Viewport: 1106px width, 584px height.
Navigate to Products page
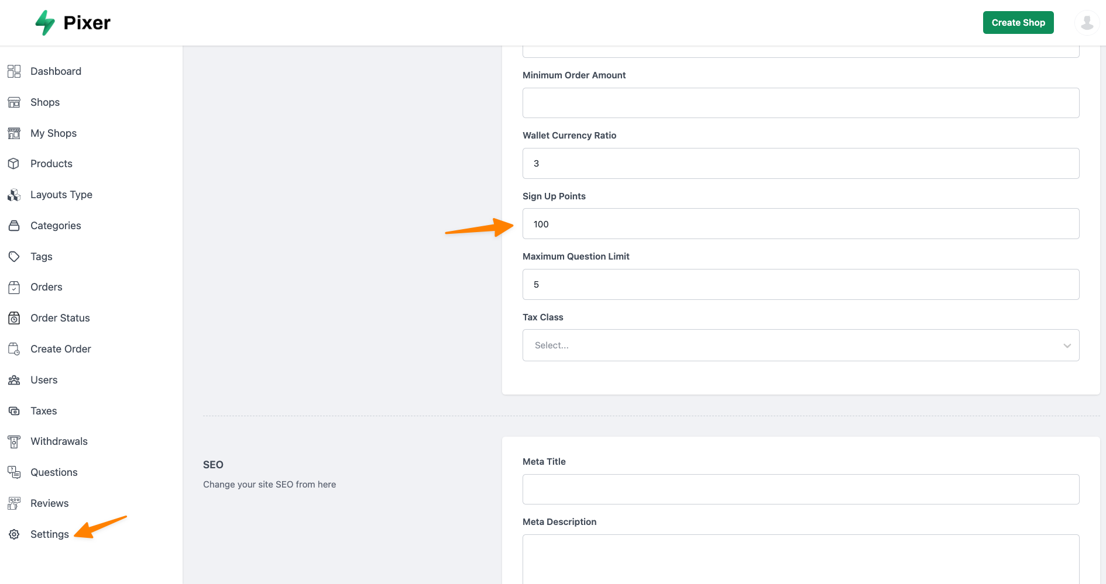[51, 164]
